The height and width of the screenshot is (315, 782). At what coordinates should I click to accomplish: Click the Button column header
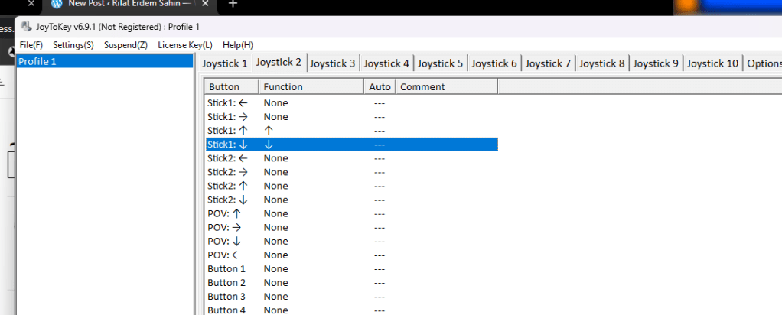click(x=231, y=86)
